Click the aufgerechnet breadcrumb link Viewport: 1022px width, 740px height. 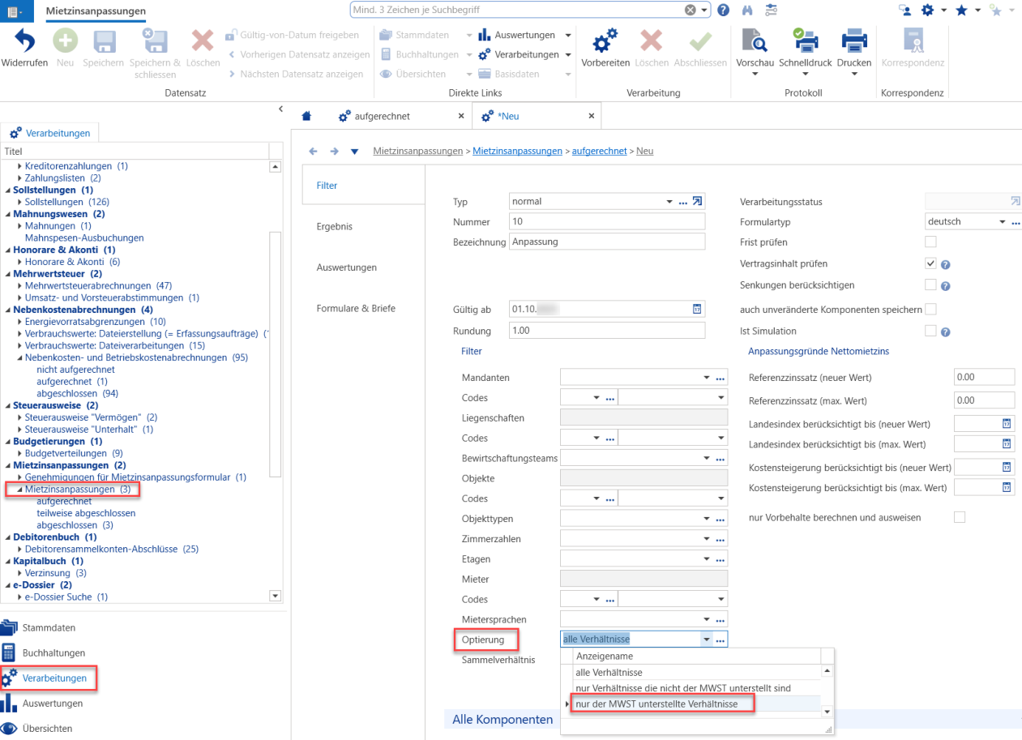tap(599, 151)
